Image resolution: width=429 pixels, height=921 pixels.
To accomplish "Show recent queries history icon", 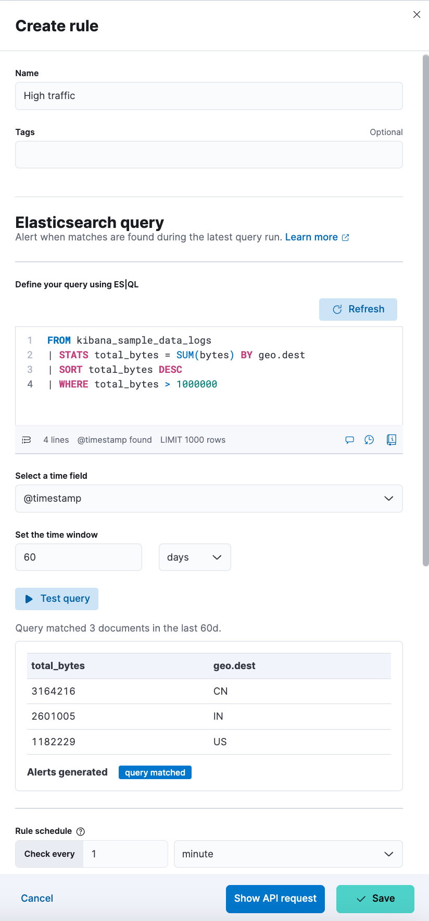I will pyautogui.click(x=369, y=440).
